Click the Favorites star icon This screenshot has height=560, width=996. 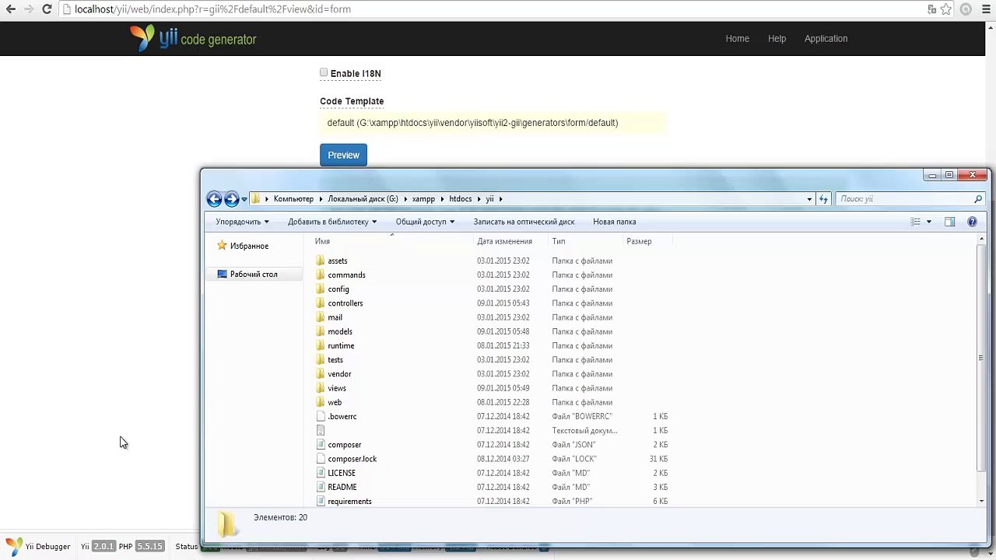pos(222,246)
